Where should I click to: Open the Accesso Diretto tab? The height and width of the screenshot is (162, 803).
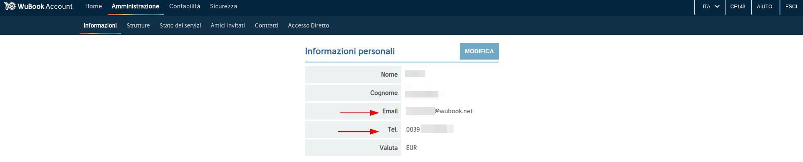point(309,25)
